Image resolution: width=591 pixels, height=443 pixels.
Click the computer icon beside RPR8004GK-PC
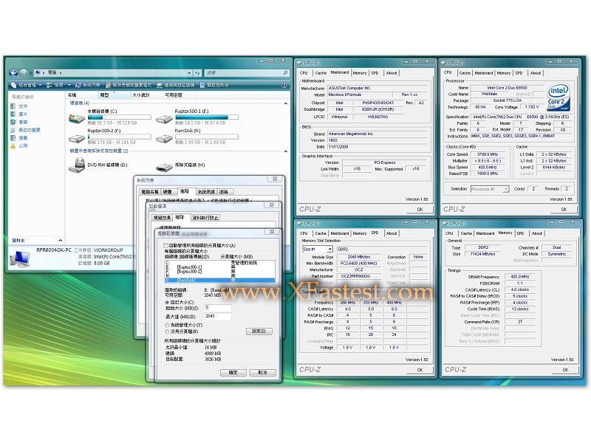(x=20, y=259)
